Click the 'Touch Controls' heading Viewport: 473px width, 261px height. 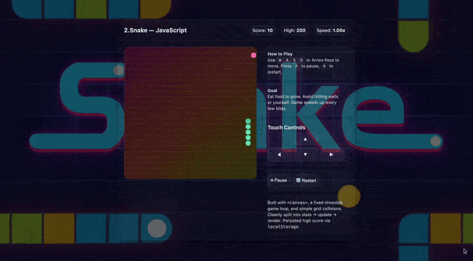(286, 128)
